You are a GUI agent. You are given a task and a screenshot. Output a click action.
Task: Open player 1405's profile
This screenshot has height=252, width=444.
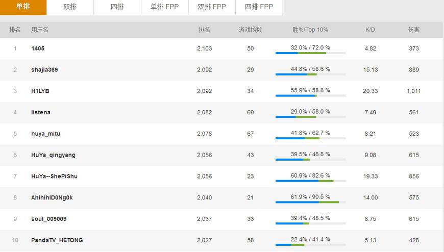click(38, 48)
